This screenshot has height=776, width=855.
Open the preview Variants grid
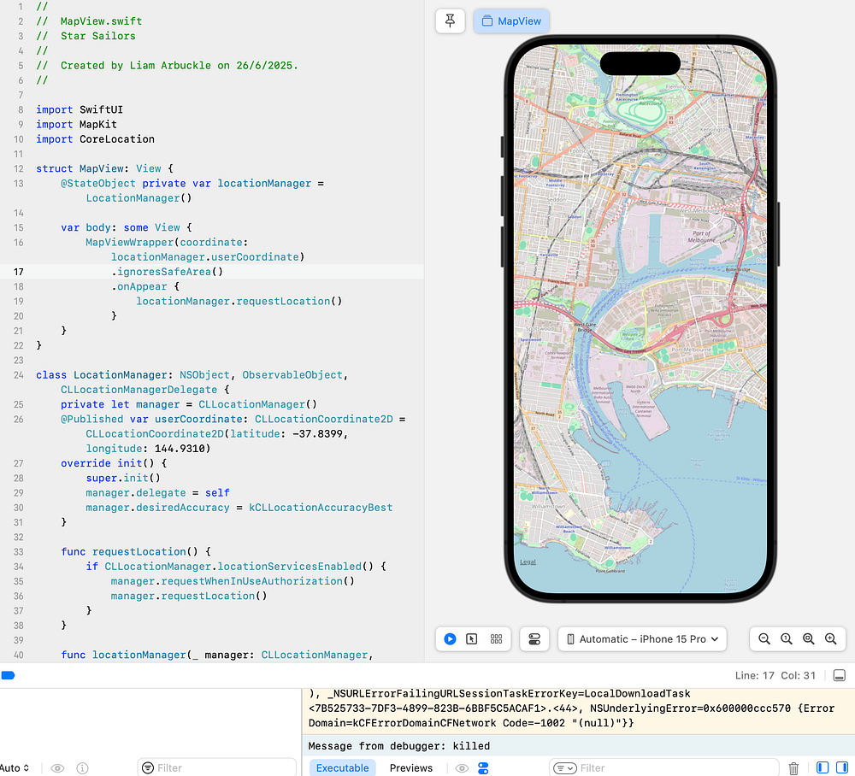pyautogui.click(x=495, y=639)
